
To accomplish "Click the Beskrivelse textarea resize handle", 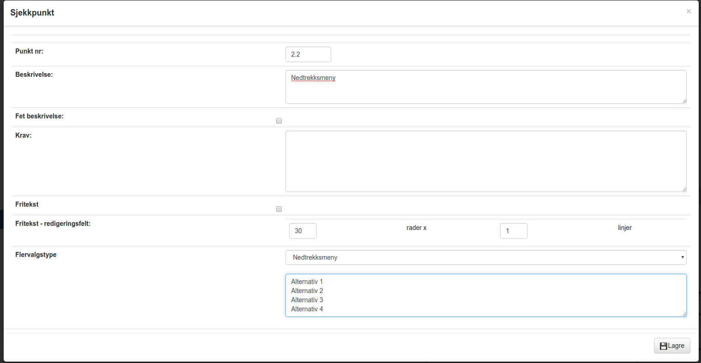I will tap(684, 101).
